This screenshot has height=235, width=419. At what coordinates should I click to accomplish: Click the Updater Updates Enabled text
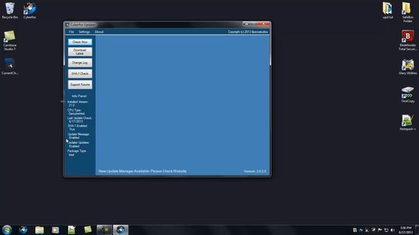pyautogui.click(x=78, y=144)
